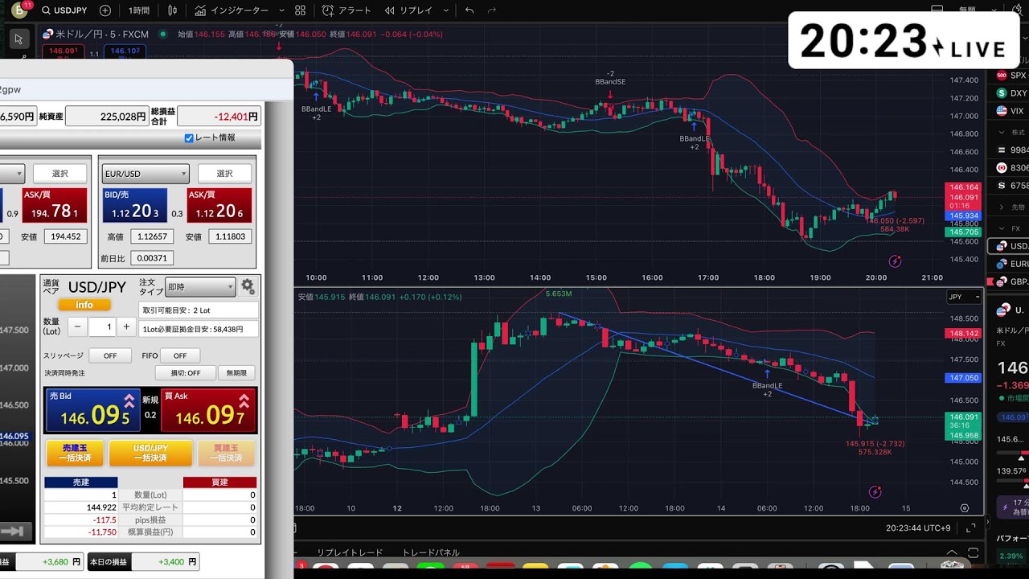Image resolution: width=1029 pixels, height=579 pixels.
Task: Click the -11,750 estimated loss cell
Action: tap(81, 532)
